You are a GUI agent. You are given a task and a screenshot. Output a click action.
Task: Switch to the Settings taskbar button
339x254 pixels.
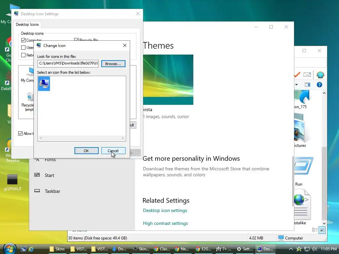(x=245, y=249)
